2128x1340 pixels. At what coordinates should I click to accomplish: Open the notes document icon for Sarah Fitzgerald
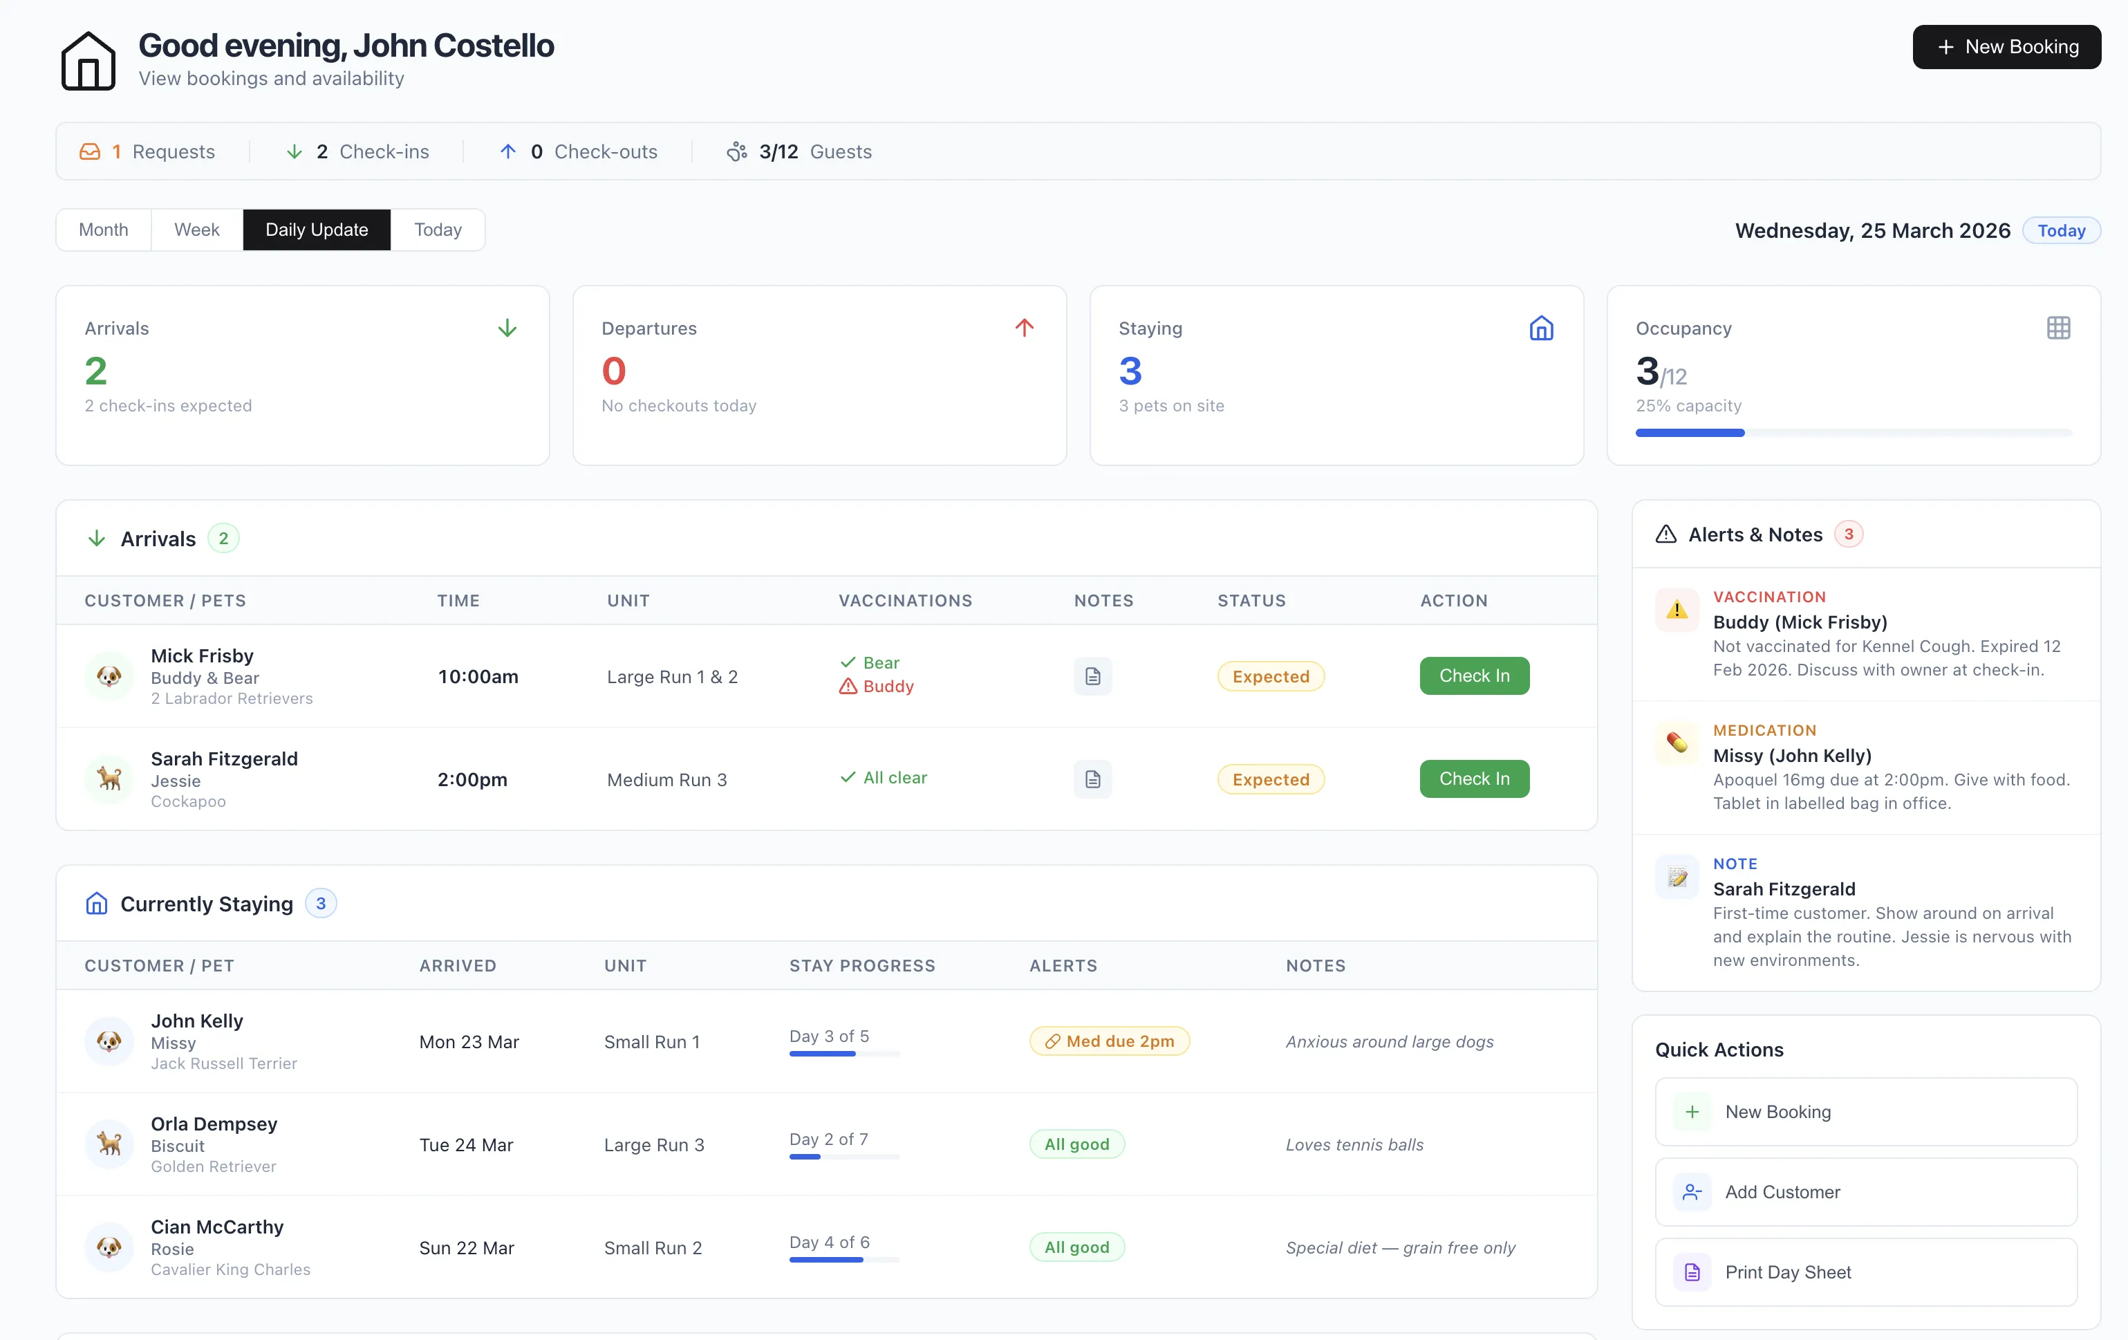click(1092, 779)
